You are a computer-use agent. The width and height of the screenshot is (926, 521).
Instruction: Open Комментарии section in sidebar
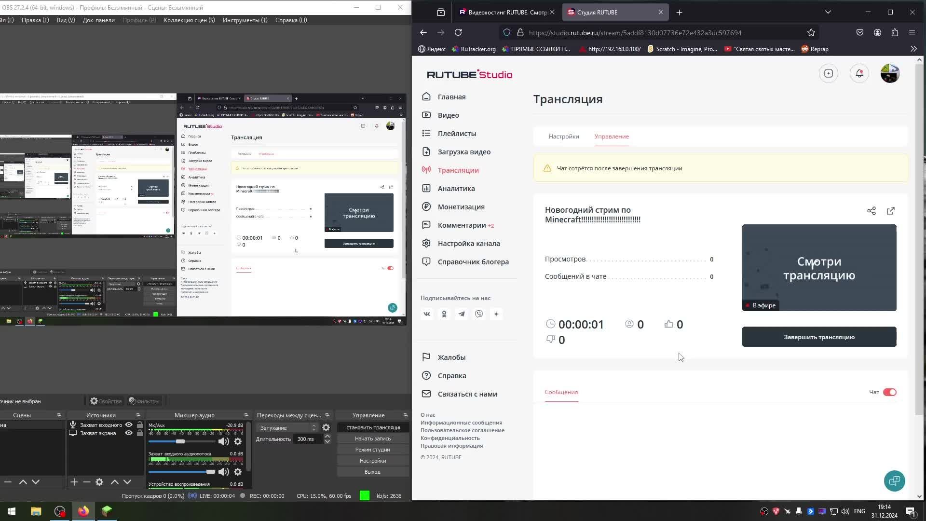(462, 225)
